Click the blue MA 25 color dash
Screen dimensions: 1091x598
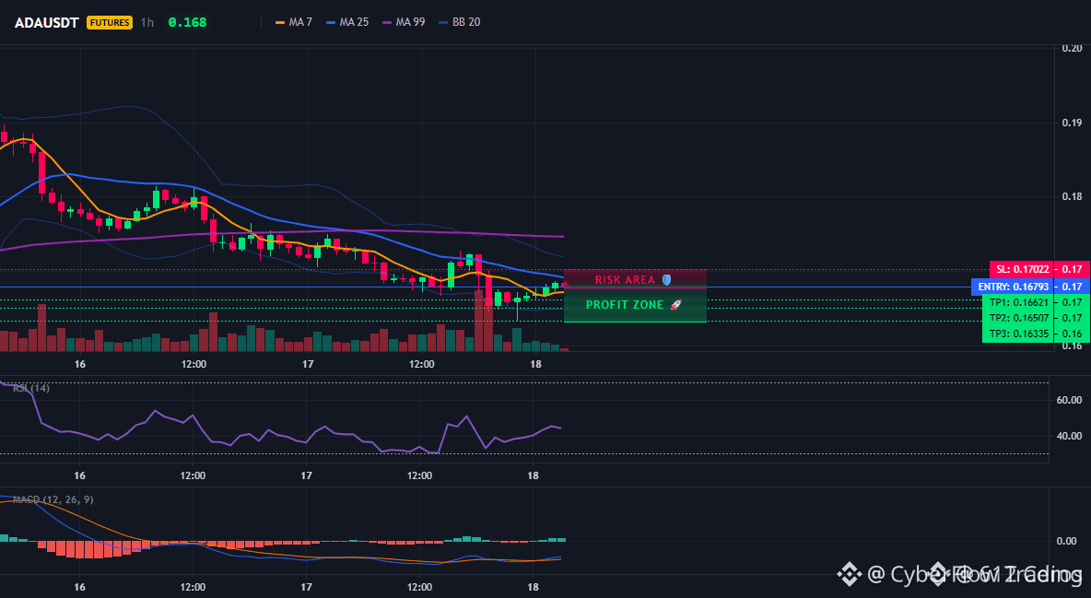(331, 22)
